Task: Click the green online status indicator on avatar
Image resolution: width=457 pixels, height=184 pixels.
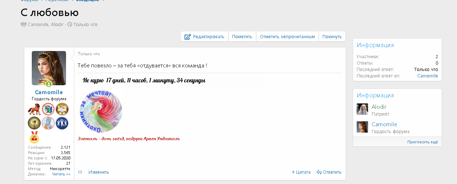Action: point(49,84)
